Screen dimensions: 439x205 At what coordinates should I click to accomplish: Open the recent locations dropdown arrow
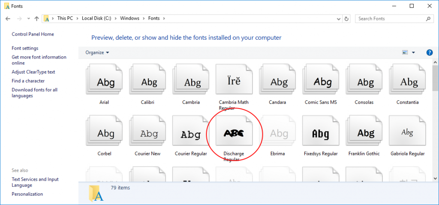coord(29,19)
